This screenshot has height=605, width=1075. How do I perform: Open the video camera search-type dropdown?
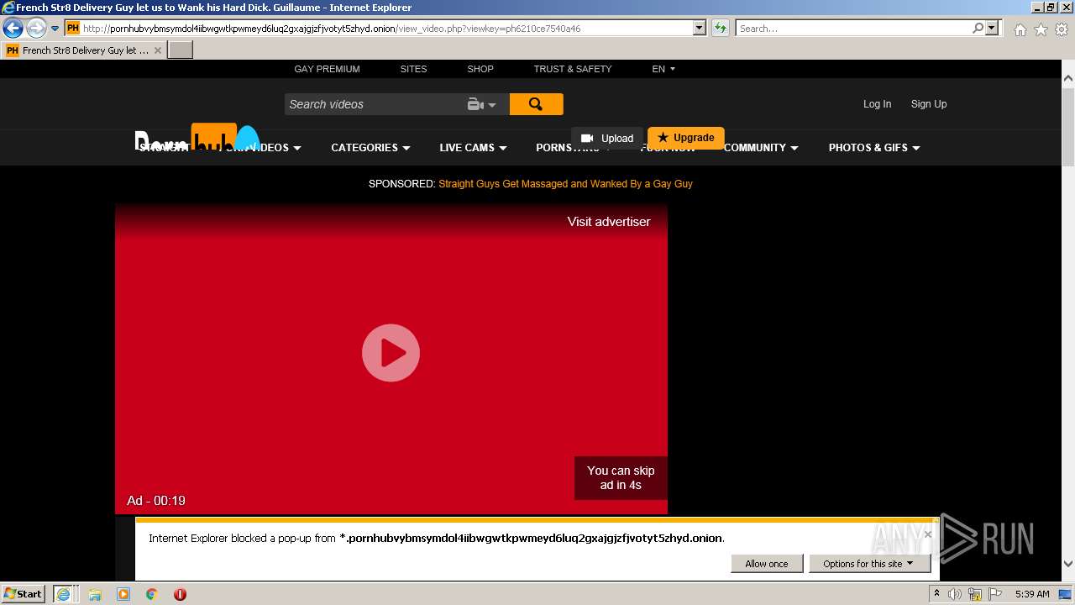pyautogui.click(x=482, y=104)
